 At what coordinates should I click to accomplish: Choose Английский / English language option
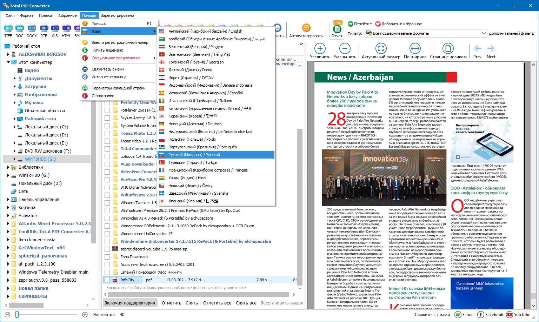click(216, 31)
